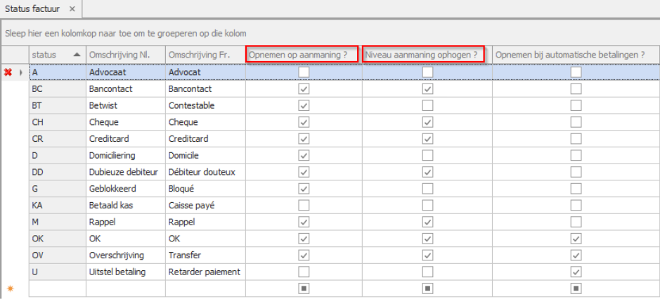Select the status cell 'BC'
660x299 pixels.
coord(57,88)
